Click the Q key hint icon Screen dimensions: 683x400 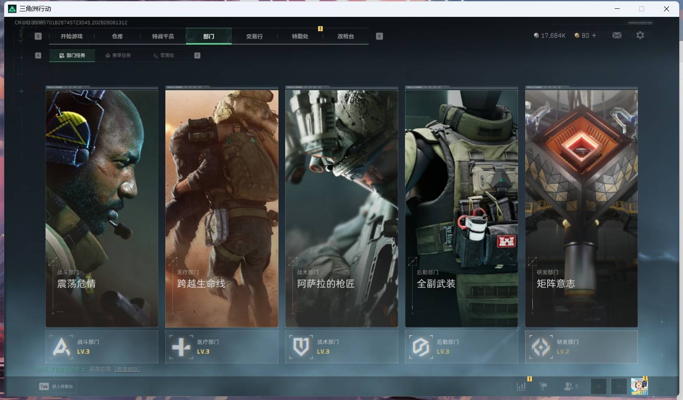coord(38,36)
